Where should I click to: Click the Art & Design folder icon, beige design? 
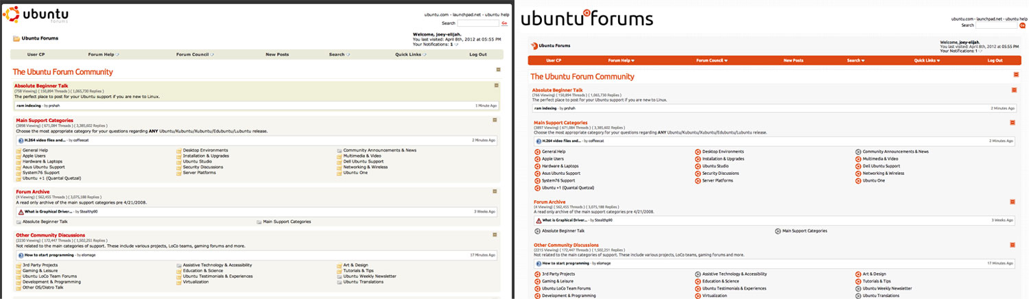[340, 265]
